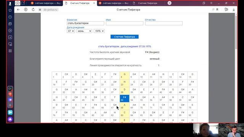Select yellow cell D 38
244x137 pixels.
pyautogui.click(x=125, y=91)
